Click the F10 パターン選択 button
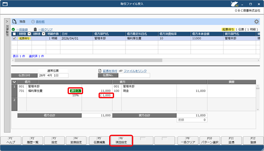Viewport: 264px width, 151px height. coord(210,140)
